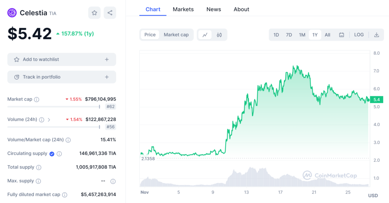Switch to candlestick chart icon
Viewport: 389px width, 203px height.
click(219, 35)
